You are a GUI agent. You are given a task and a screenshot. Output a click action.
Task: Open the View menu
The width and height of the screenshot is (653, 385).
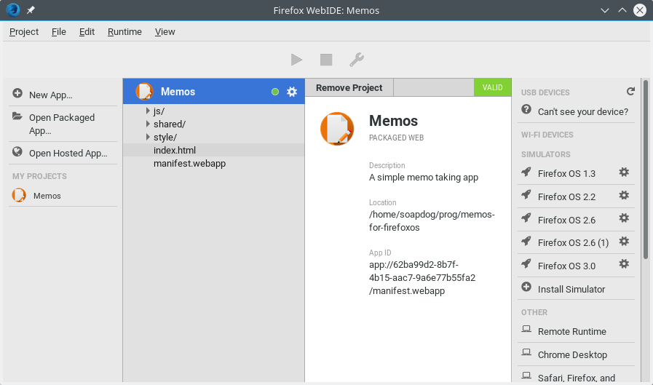[165, 31]
